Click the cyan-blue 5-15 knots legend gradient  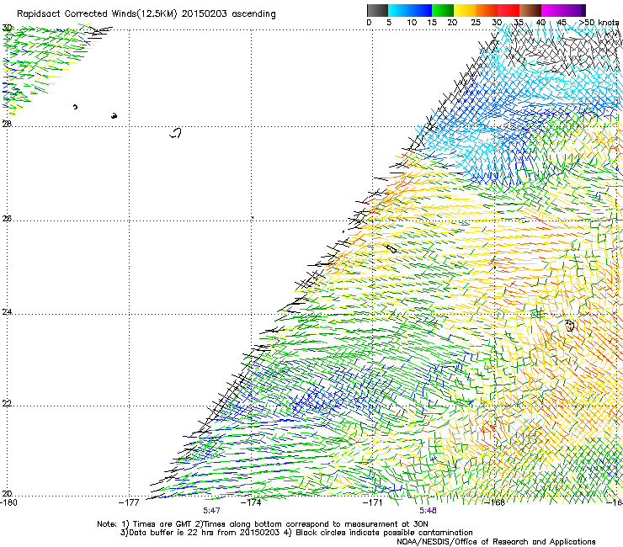point(410,10)
